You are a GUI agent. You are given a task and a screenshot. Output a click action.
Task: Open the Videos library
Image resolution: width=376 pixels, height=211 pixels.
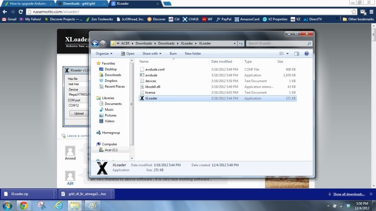tap(107, 121)
